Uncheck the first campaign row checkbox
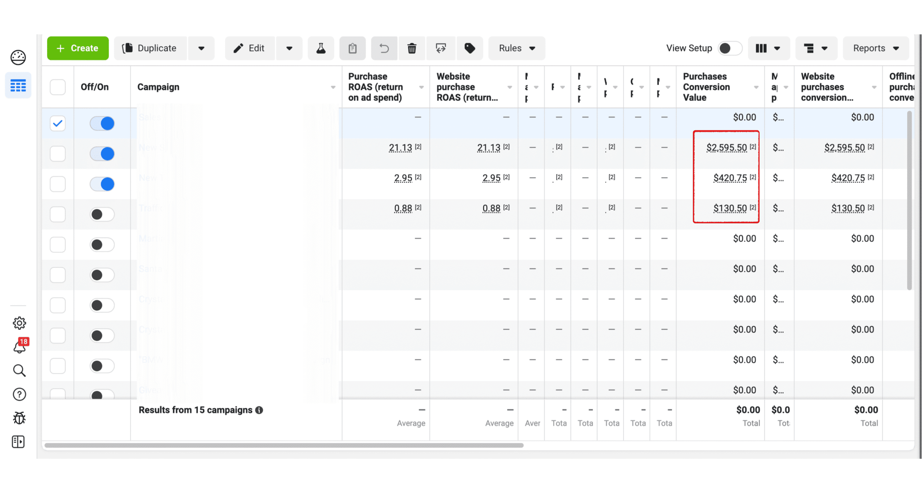Screen dimensions: 922x493 point(58,124)
